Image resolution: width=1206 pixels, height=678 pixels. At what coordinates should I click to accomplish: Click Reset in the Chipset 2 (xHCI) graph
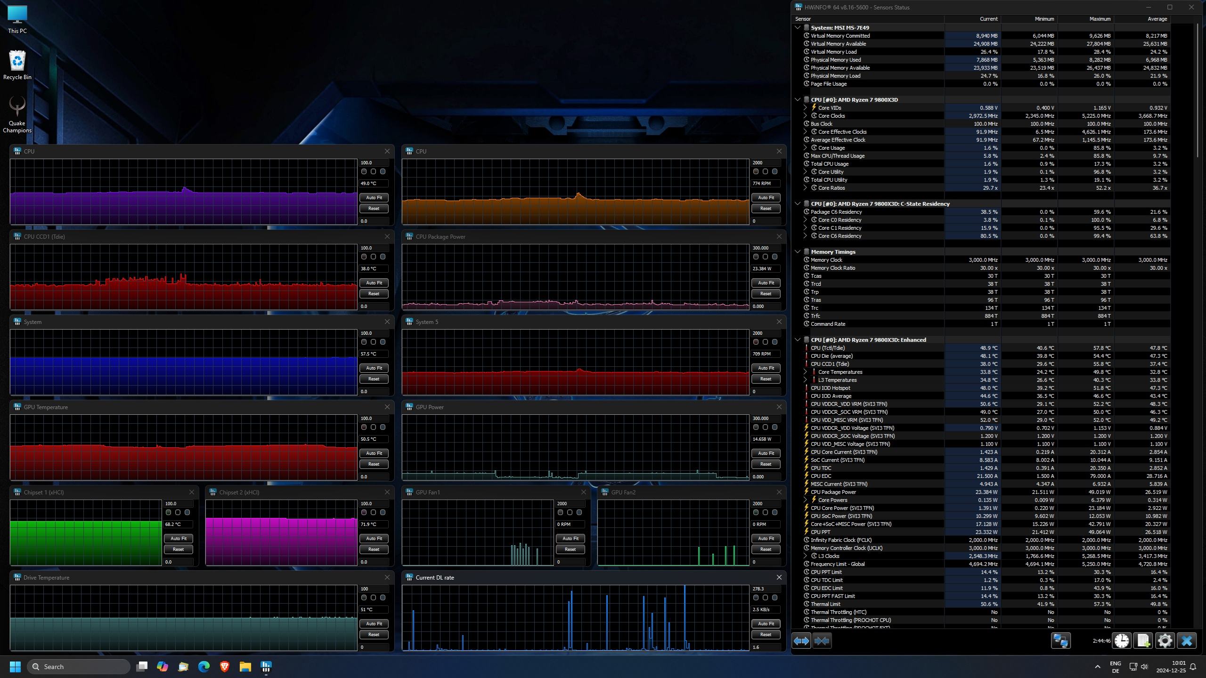click(374, 549)
